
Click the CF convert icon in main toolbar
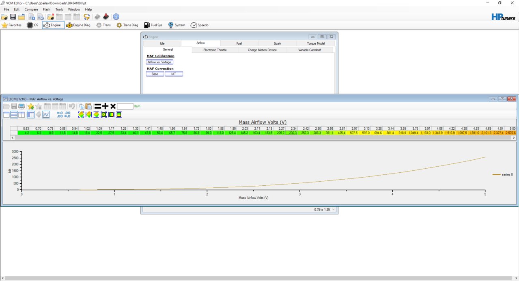(87, 17)
